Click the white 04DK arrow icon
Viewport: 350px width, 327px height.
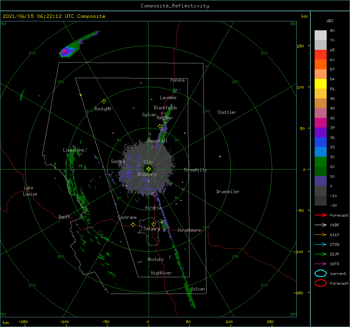[320, 225]
